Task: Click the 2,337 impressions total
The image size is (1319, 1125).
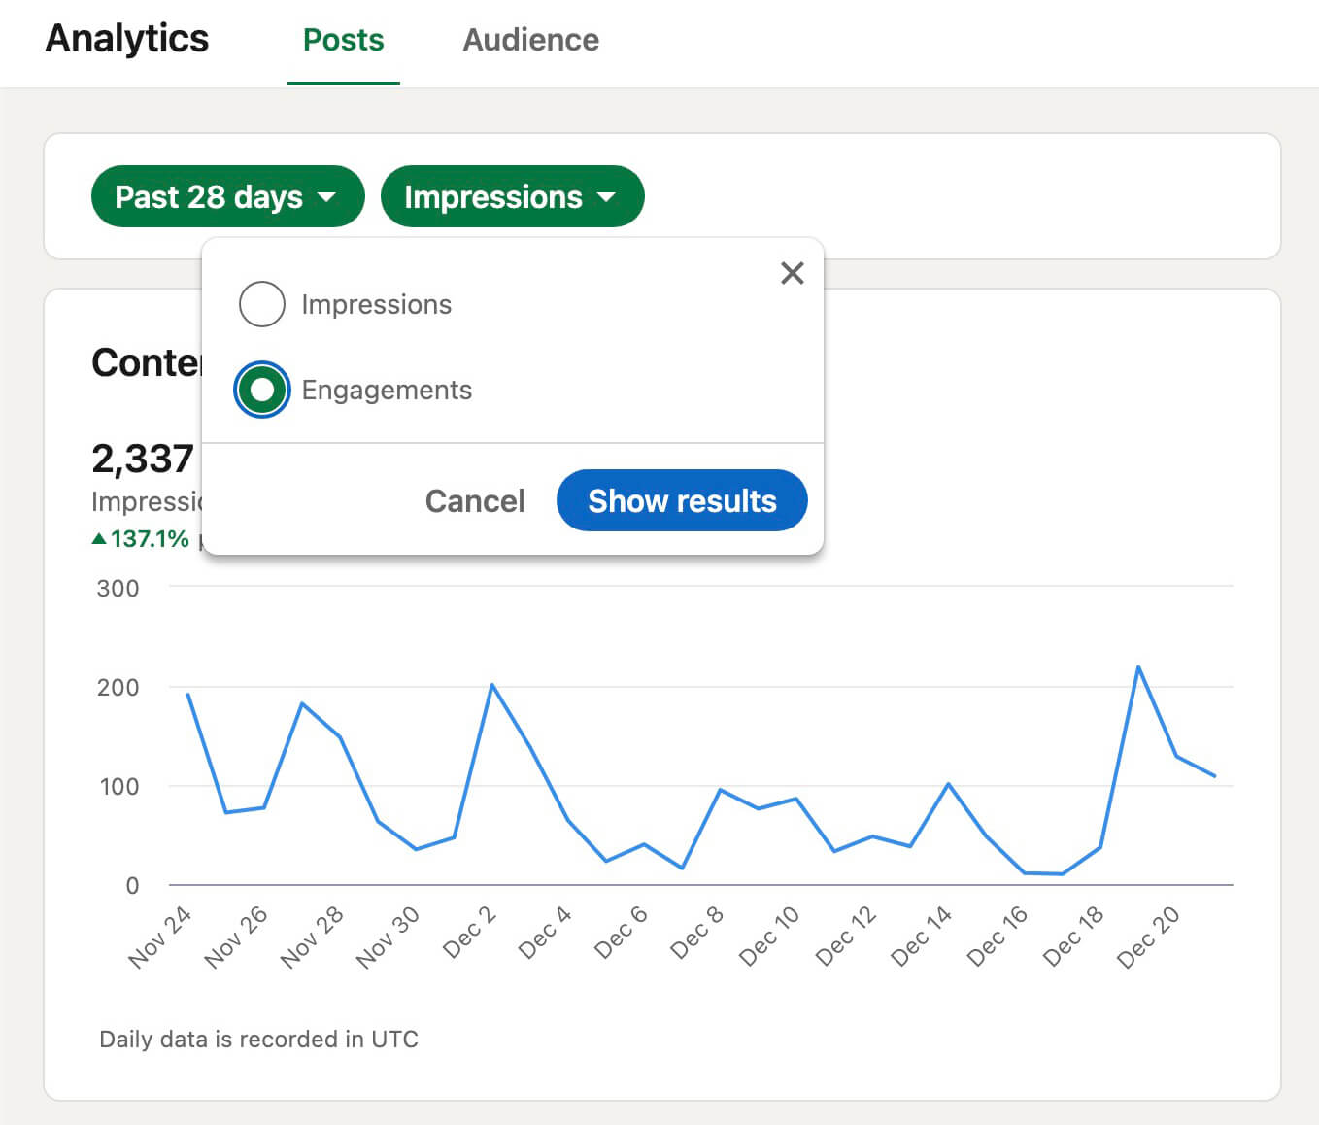Action: [143, 459]
